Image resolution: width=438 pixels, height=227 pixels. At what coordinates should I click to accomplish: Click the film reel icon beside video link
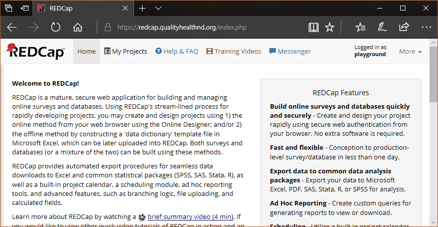click(x=142, y=217)
